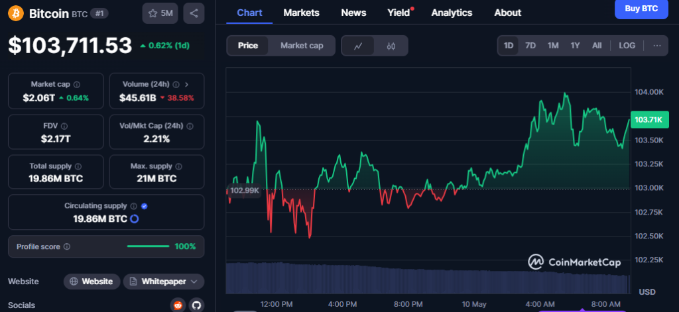679x312 pixels.
Task: Open the Website link button
Action: [x=92, y=282]
